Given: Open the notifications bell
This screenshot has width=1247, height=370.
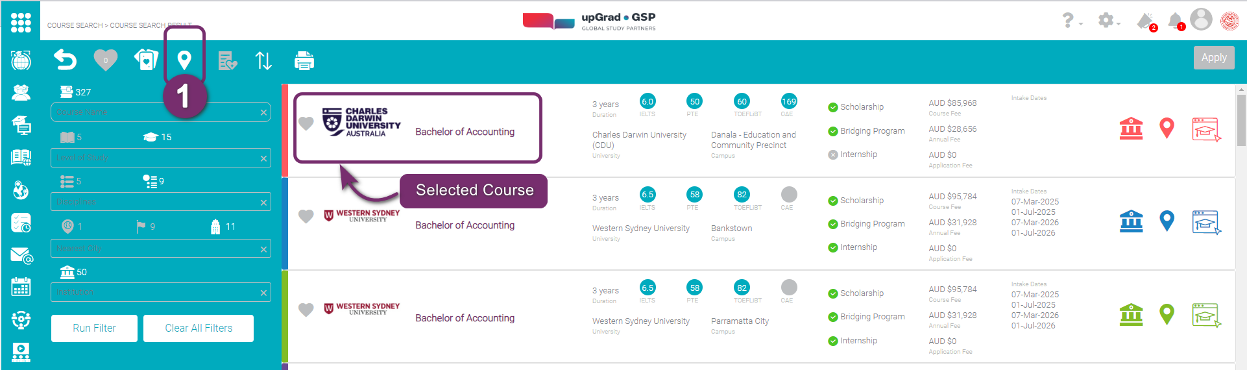Looking at the screenshot, I should (1175, 21).
